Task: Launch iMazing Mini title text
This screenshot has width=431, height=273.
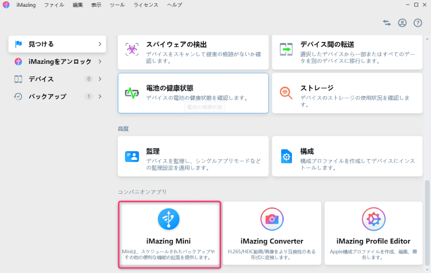Action: (x=168, y=241)
